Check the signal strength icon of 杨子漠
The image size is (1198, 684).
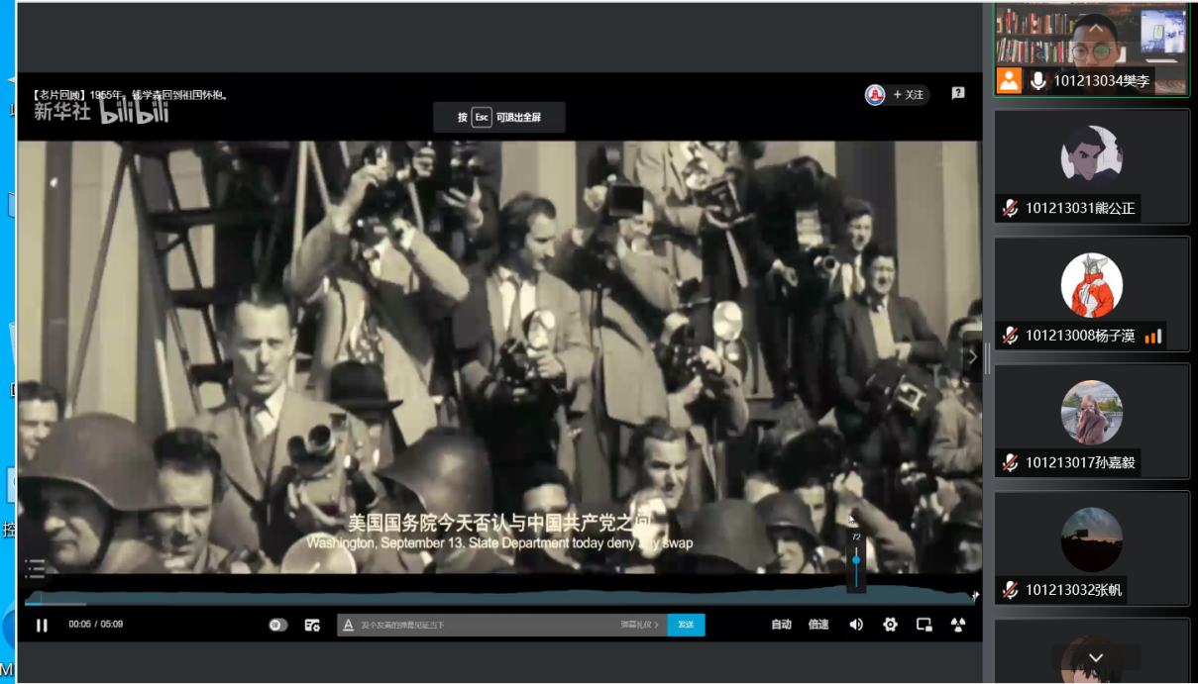1152,337
